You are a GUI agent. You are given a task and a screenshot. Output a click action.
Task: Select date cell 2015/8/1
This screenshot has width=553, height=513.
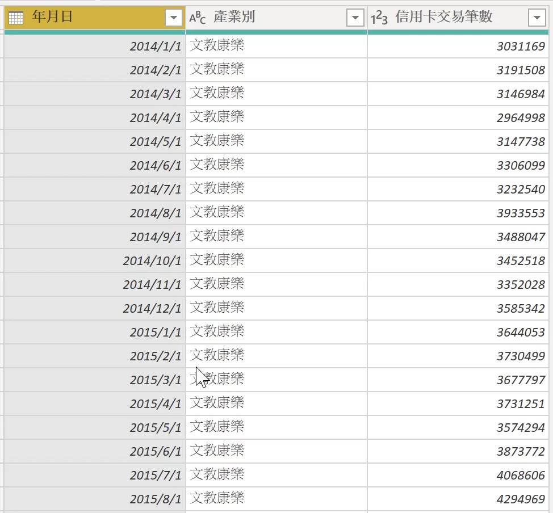click(x=95, y=499)
